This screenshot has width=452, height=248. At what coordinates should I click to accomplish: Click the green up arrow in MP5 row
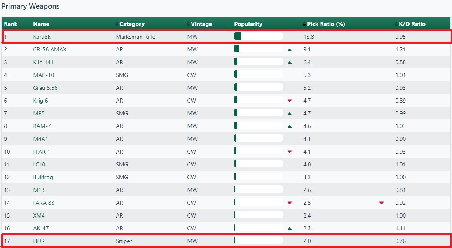(289, 114)
